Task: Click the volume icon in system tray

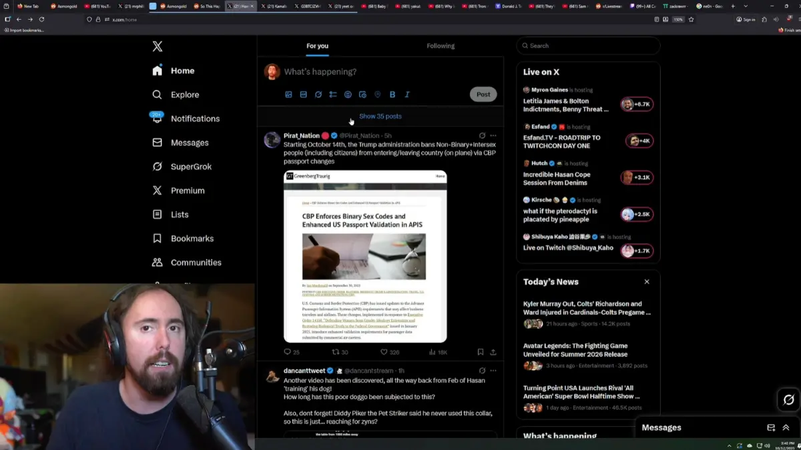Action: [x=767, y=445]
